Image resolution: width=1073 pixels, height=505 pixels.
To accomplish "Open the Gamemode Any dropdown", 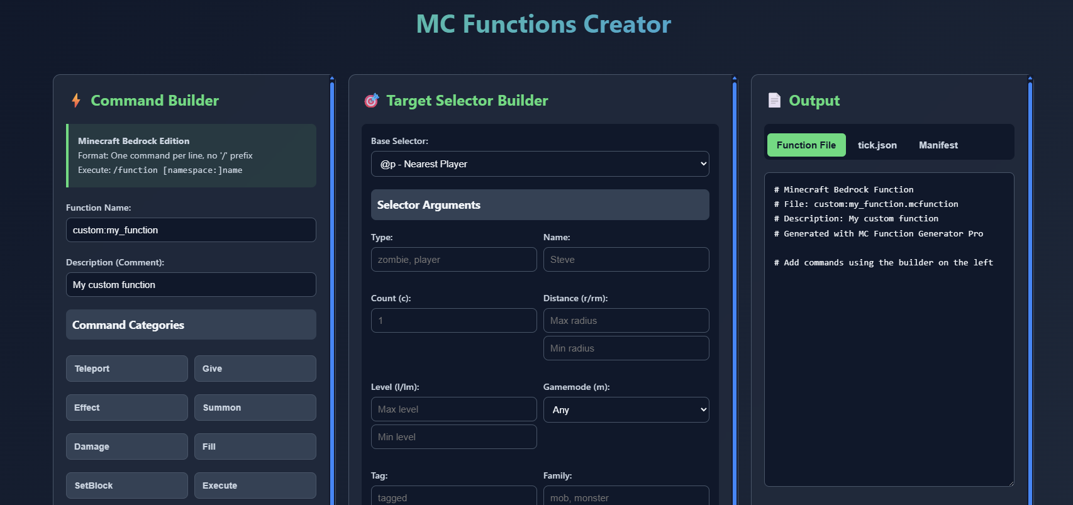I will tap(626, 410).
